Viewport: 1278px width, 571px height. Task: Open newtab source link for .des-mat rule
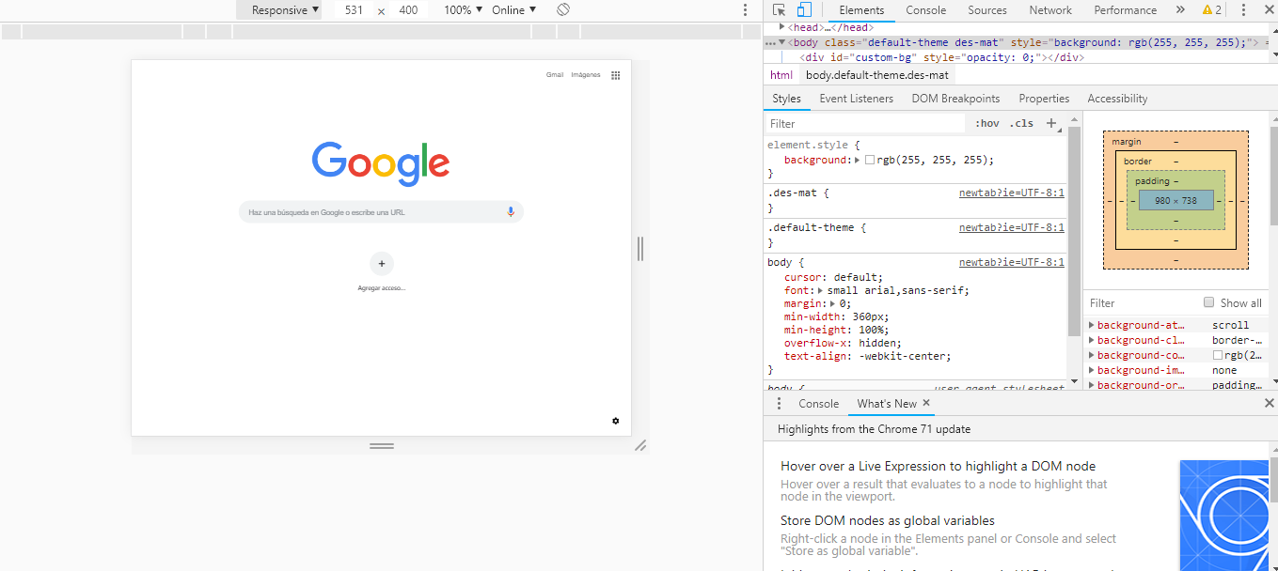[x=1012, y=193]
